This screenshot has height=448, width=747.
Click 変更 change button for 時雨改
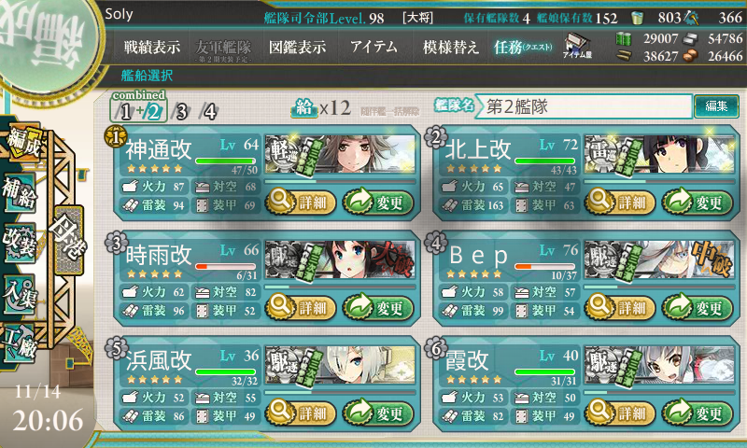coord(378,308)
